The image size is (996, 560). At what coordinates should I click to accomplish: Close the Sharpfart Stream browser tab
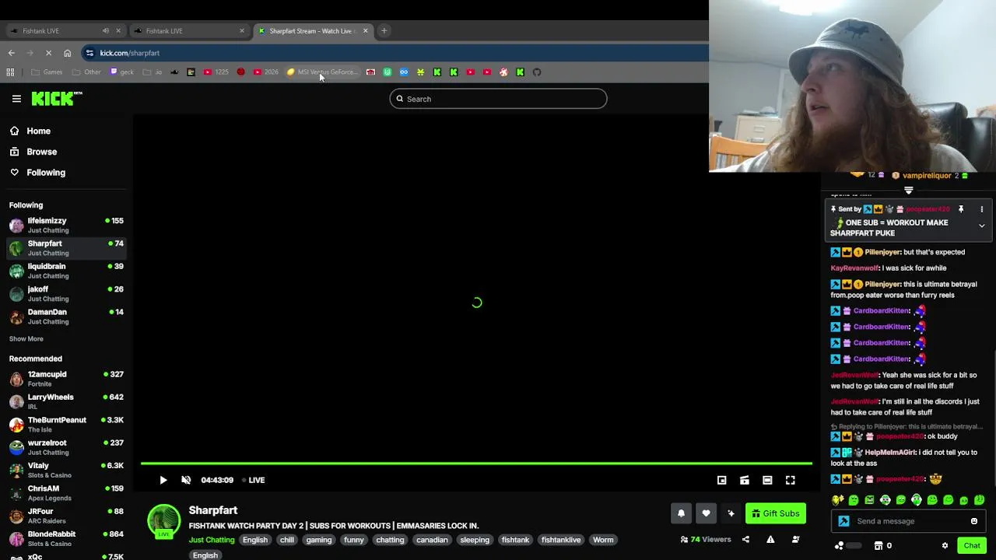366,31
